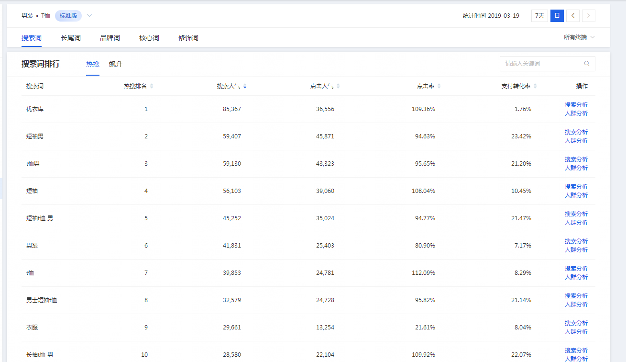Open 人群分析 for t恤男
The height and width of the screenshot is (362, 626).
coord(576,168)
